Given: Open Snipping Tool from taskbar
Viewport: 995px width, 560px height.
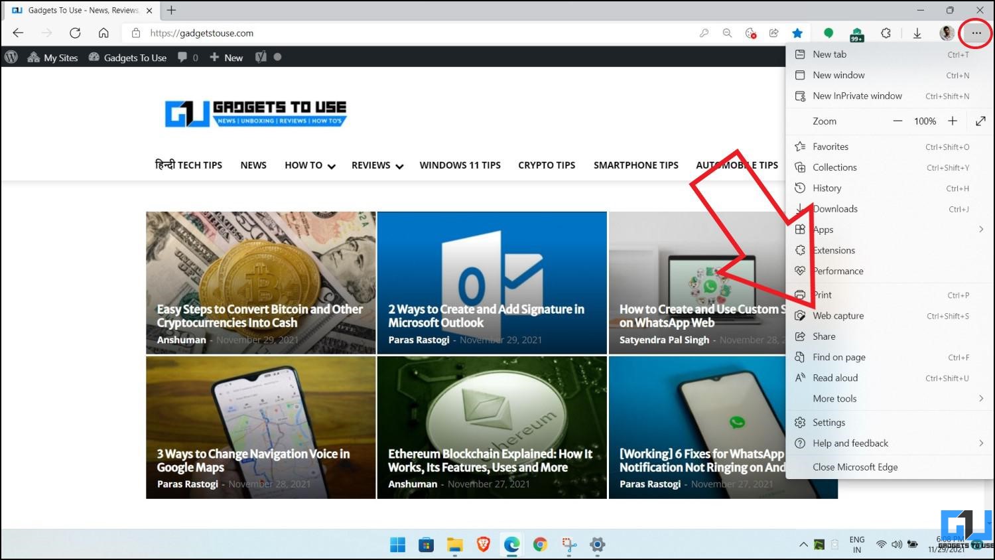Looking at the screenshot, I should click(x=569, y=545).
